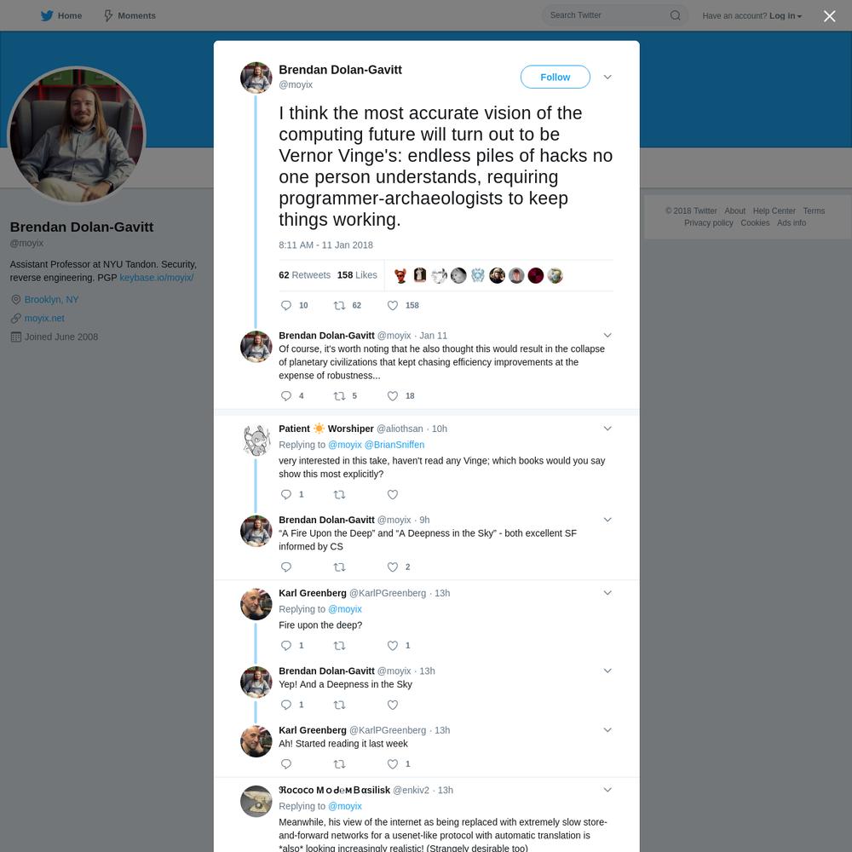Open the chevron menu next to Follow
Image resolution: width=852 pixels, height=852 pixels.
coord(607,78)
